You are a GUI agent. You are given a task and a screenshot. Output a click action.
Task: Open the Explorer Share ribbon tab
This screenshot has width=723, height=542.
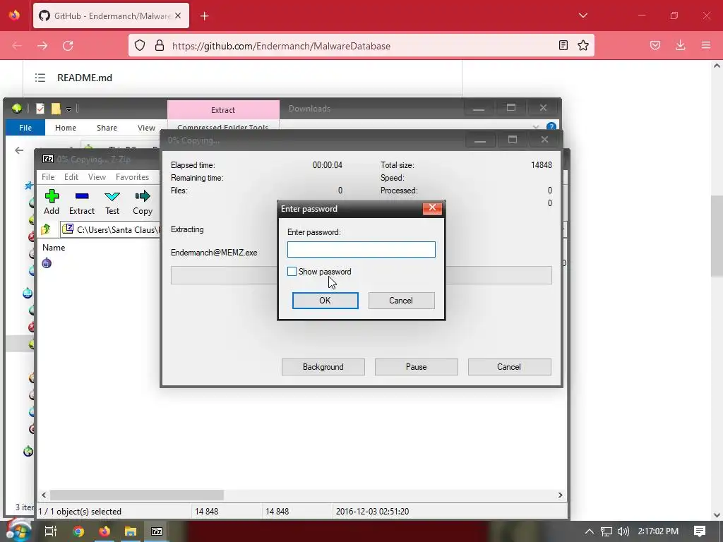(x=107, y=128)
